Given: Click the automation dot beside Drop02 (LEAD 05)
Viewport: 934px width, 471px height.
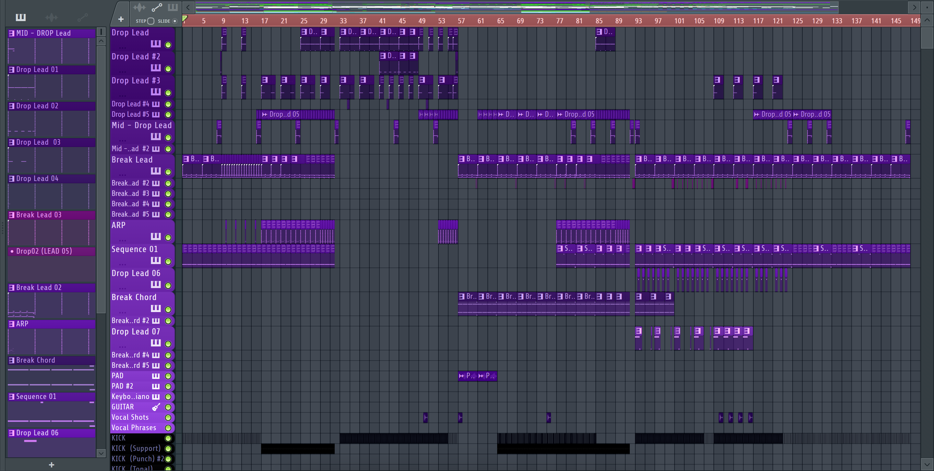Looking at the screenshot, I should (x=12, y=251).
